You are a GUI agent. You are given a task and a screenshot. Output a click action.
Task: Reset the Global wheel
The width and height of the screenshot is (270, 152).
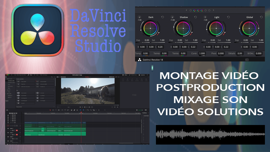261,17
